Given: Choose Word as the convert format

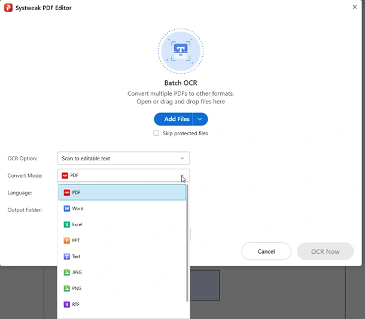Looking at the screenshot, I should pos(122,208).
